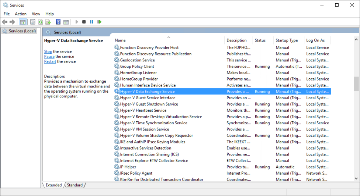Select Internet Explorer ETW Collector Service
This screenshot has width=360, height=196.
[222, 160]
